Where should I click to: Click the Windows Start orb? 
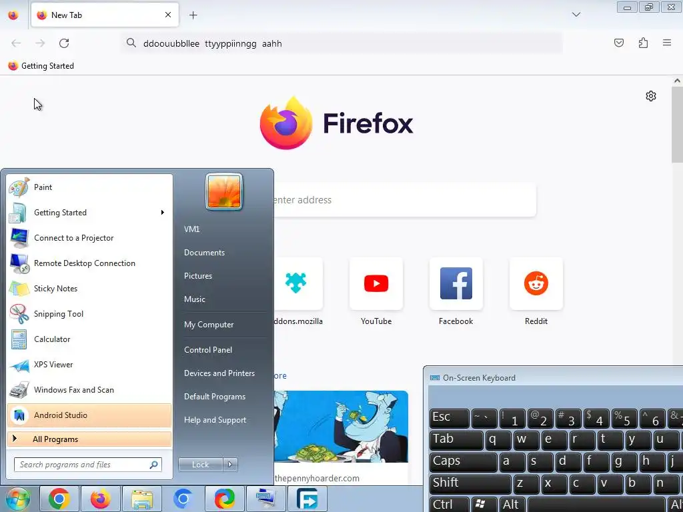(x=18, y=499)
